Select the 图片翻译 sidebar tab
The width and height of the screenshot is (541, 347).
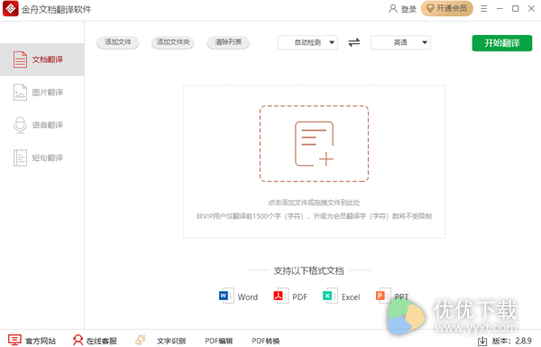click(x=42, y=92)
